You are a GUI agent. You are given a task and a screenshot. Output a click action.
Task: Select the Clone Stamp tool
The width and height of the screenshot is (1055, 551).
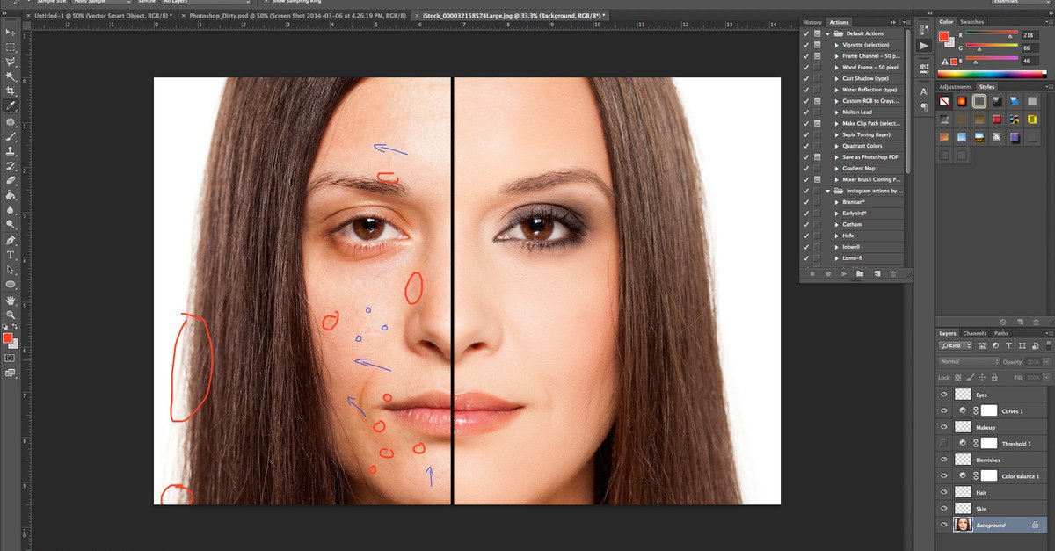[x=11, y=151]
